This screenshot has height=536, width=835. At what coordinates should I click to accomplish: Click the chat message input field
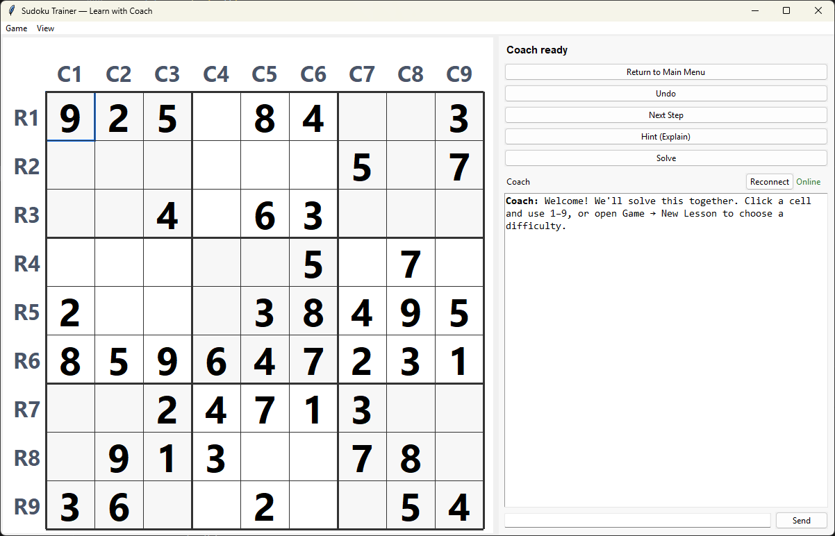click(x=636, y=520)
